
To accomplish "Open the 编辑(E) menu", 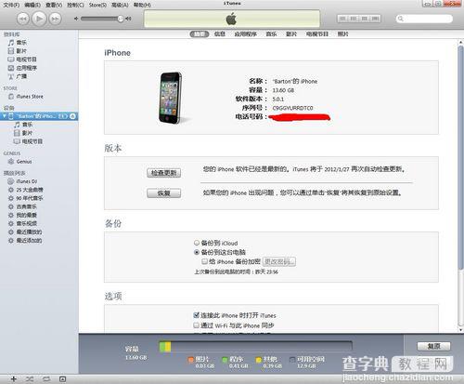I will pyautogui.click(x=32, y=5).
